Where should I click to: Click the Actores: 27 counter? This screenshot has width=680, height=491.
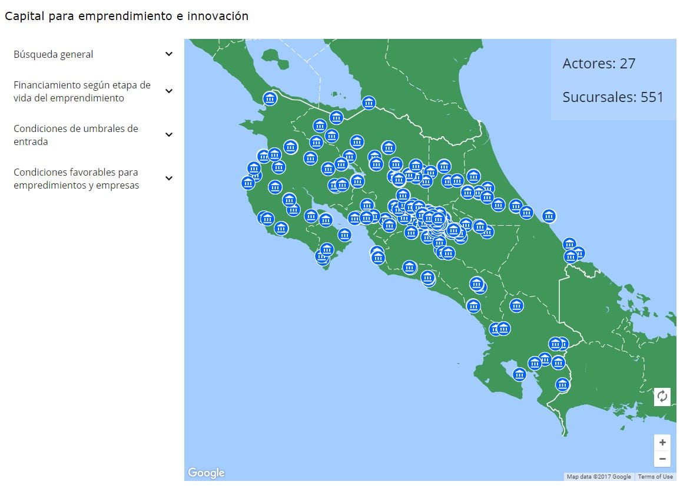point(599,64)
